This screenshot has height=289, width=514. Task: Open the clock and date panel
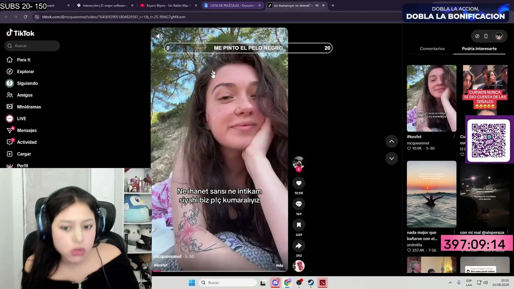(x=500, y=283)
